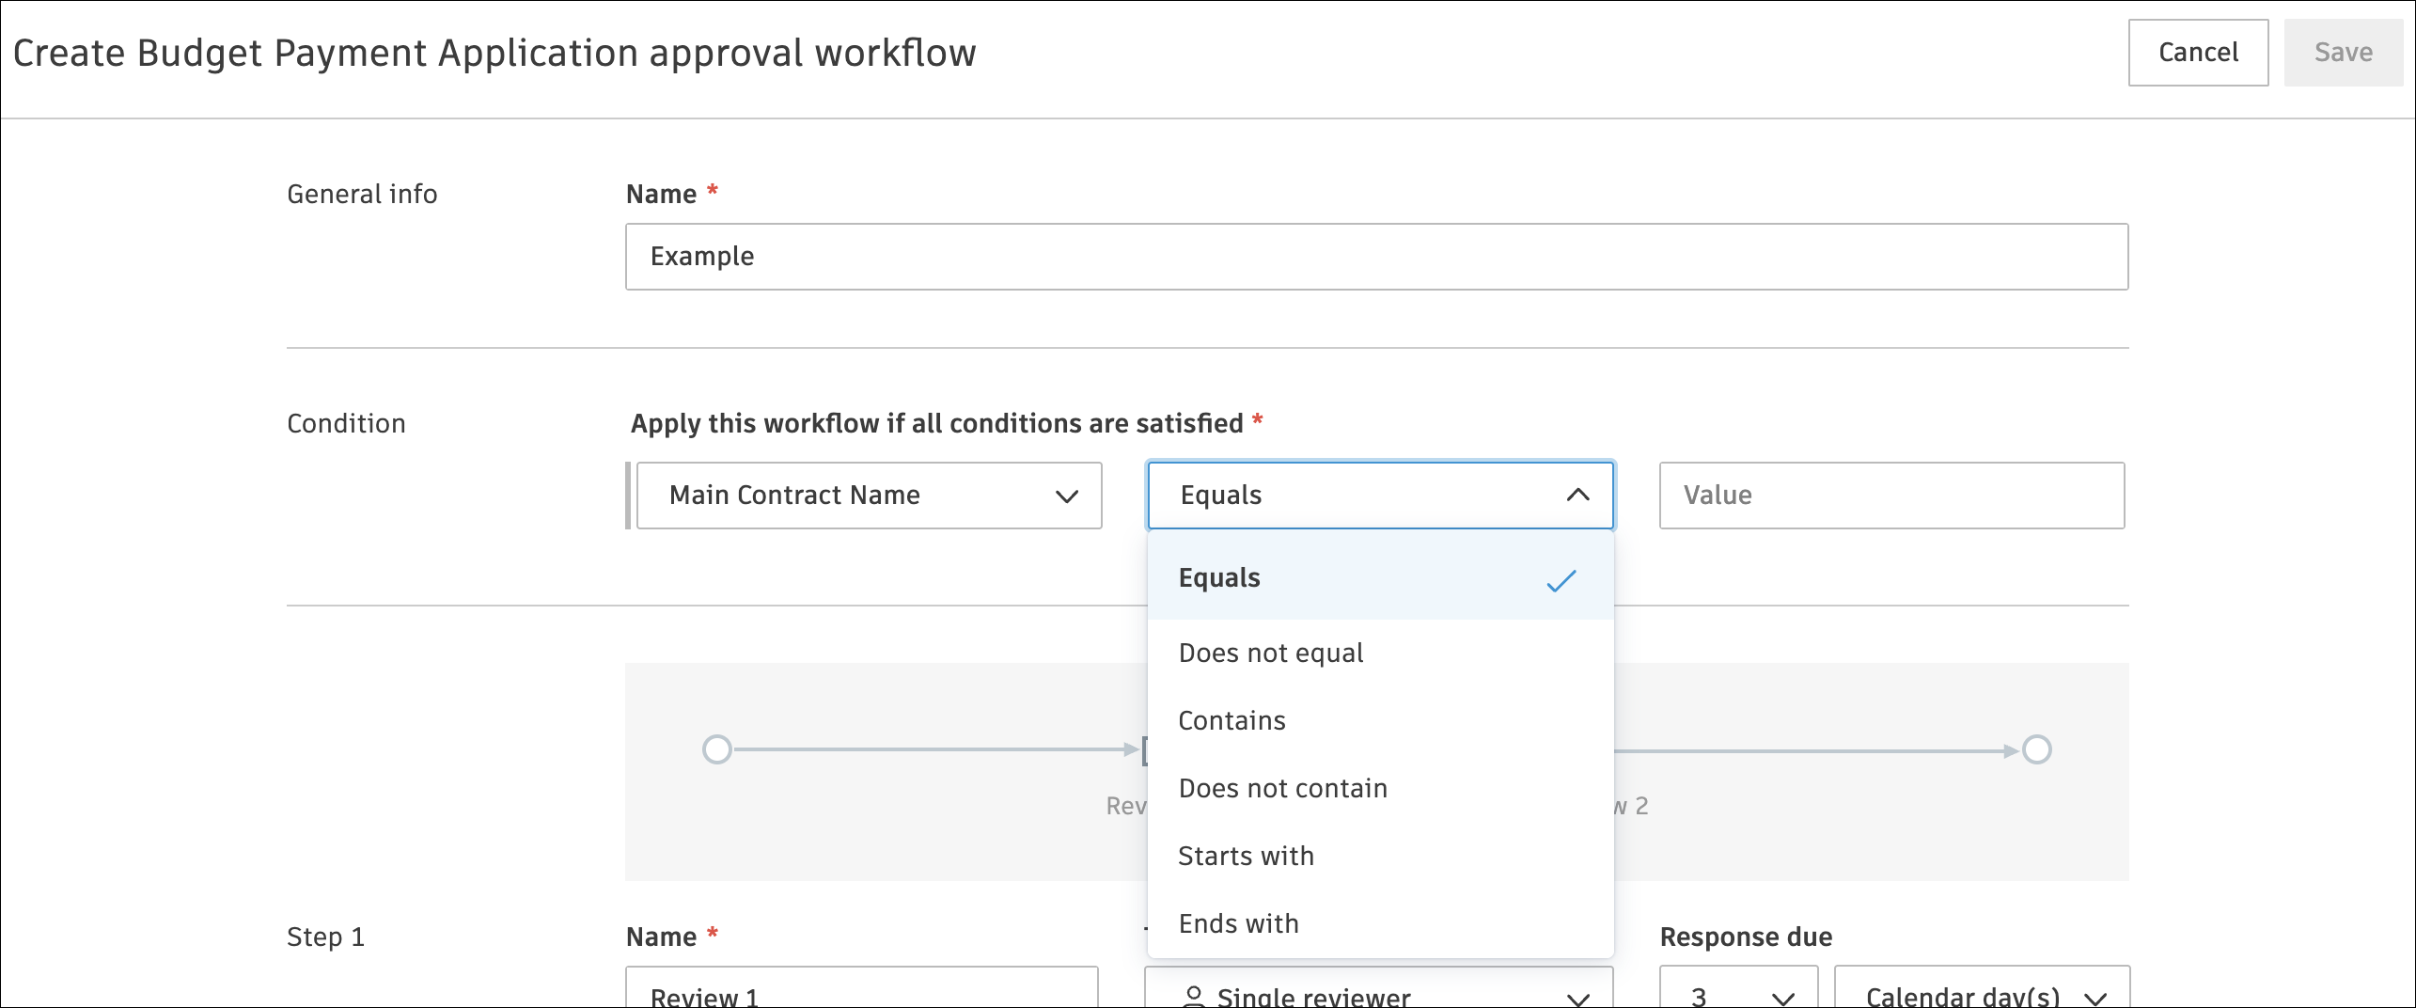
Task: Select the Contains option
Action: coord(1232,720)
